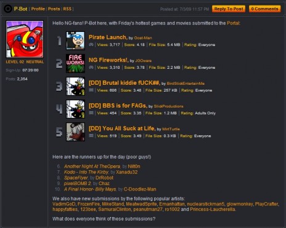This screenshot has height=228, width=286.
Task: Open the Brutal kiddie submission thumbnail
Action: click(x=75, y=86)
